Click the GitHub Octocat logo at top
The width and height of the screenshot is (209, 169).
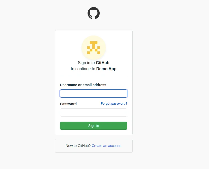point(94,13)
